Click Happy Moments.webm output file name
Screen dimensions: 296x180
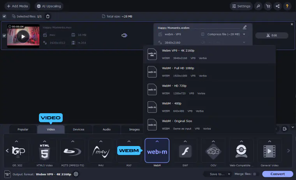click(x=173, y=28)
